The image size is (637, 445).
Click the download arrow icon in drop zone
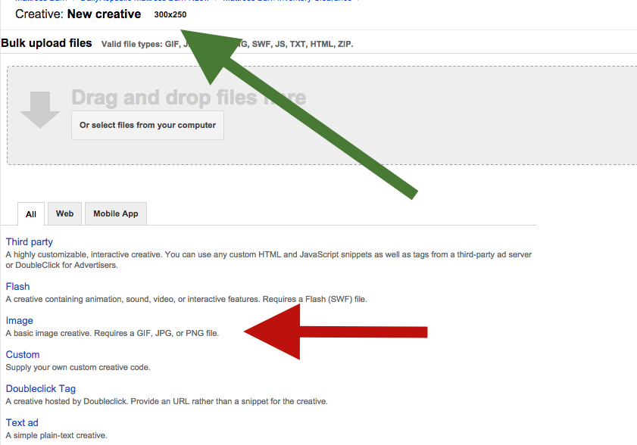[40, 110]
